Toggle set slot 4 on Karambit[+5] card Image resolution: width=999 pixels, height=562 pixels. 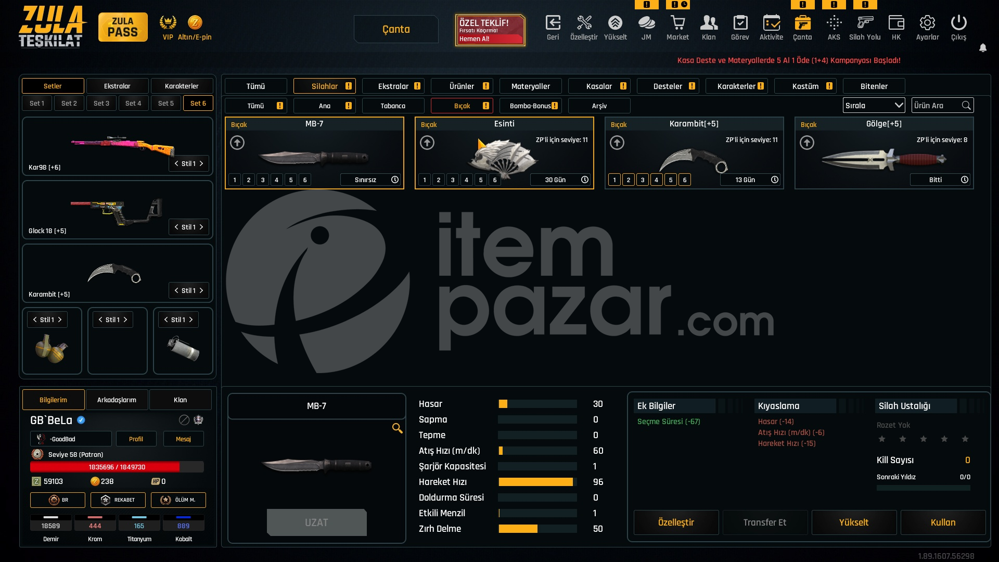coord(657,180)
